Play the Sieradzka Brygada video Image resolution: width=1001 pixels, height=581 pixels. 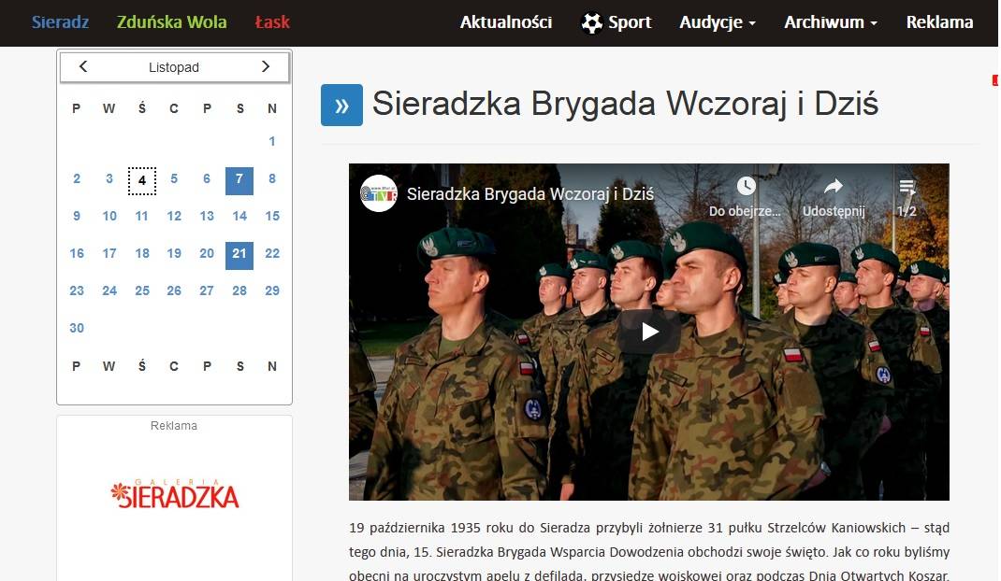click(649, 332)
